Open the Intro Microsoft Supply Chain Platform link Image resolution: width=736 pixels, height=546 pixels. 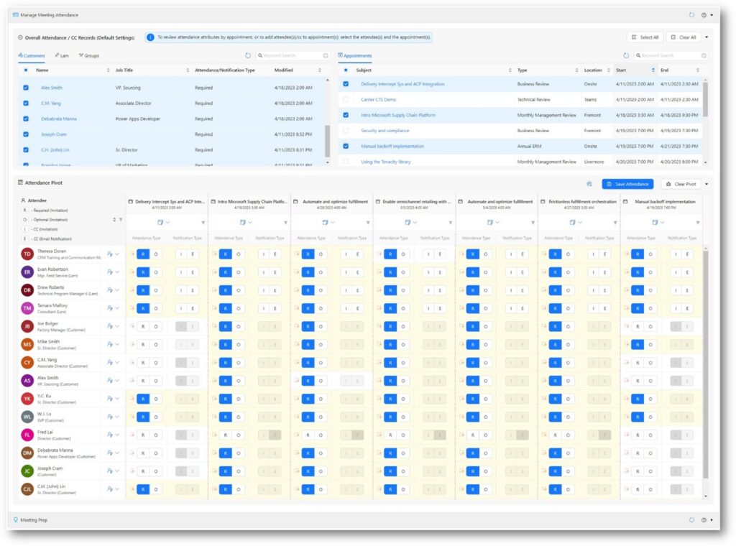click(x=397, y=116)
